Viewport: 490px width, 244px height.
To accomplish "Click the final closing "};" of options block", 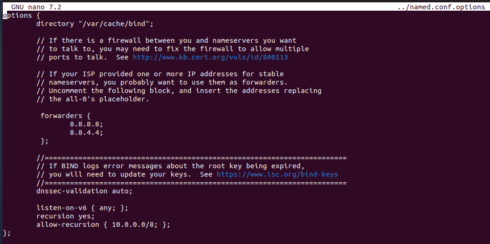I will tap(7, 233).
